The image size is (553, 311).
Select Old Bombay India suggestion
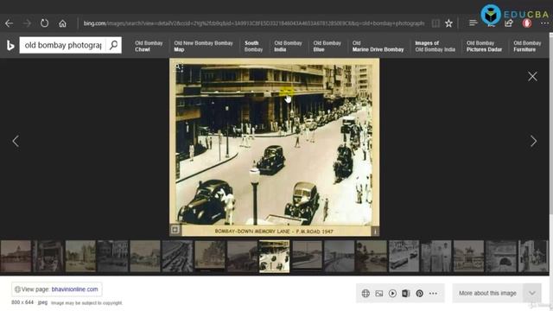click(x=288, y=46)
